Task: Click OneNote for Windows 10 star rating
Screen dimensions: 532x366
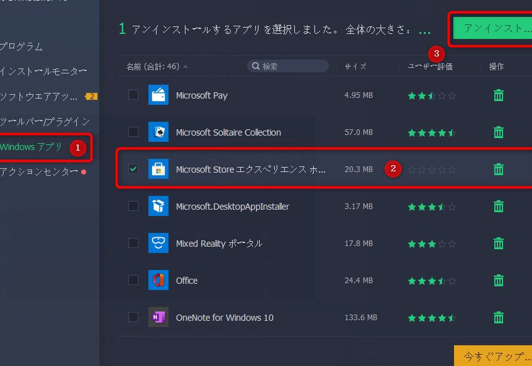Action: 431,318
